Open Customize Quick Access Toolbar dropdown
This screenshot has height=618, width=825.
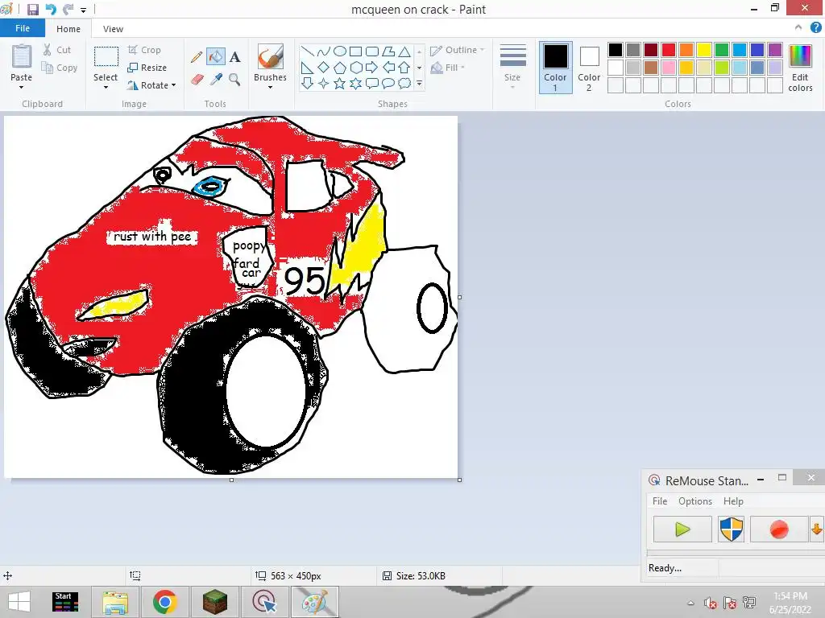83,10
